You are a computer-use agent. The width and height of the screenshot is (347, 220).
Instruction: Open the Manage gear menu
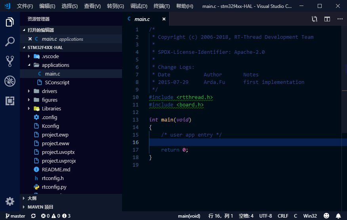click(10, 201)
